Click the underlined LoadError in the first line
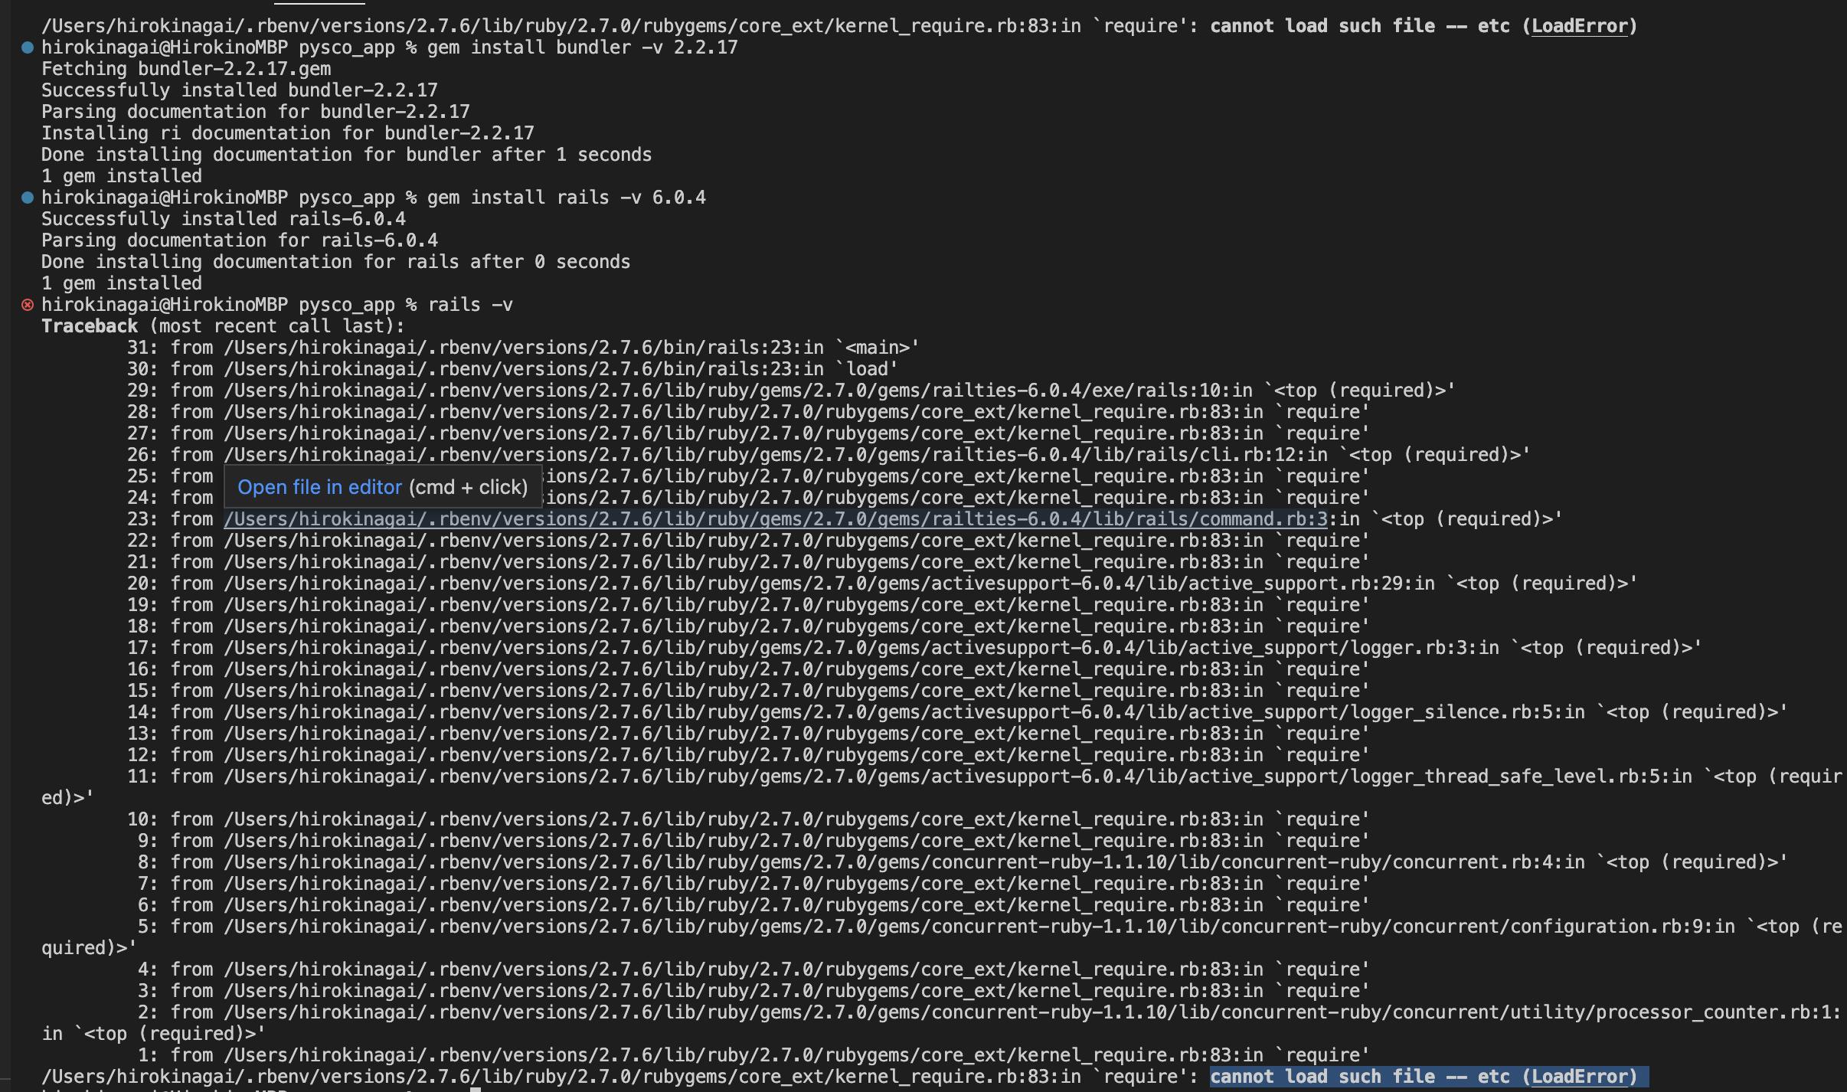Viewport: 1847px width, 1092px height. coord(1578,26)
